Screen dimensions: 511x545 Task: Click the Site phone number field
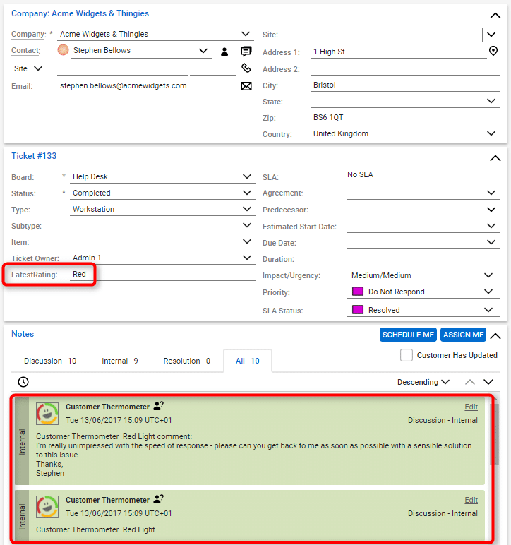[x=123, y=68]
